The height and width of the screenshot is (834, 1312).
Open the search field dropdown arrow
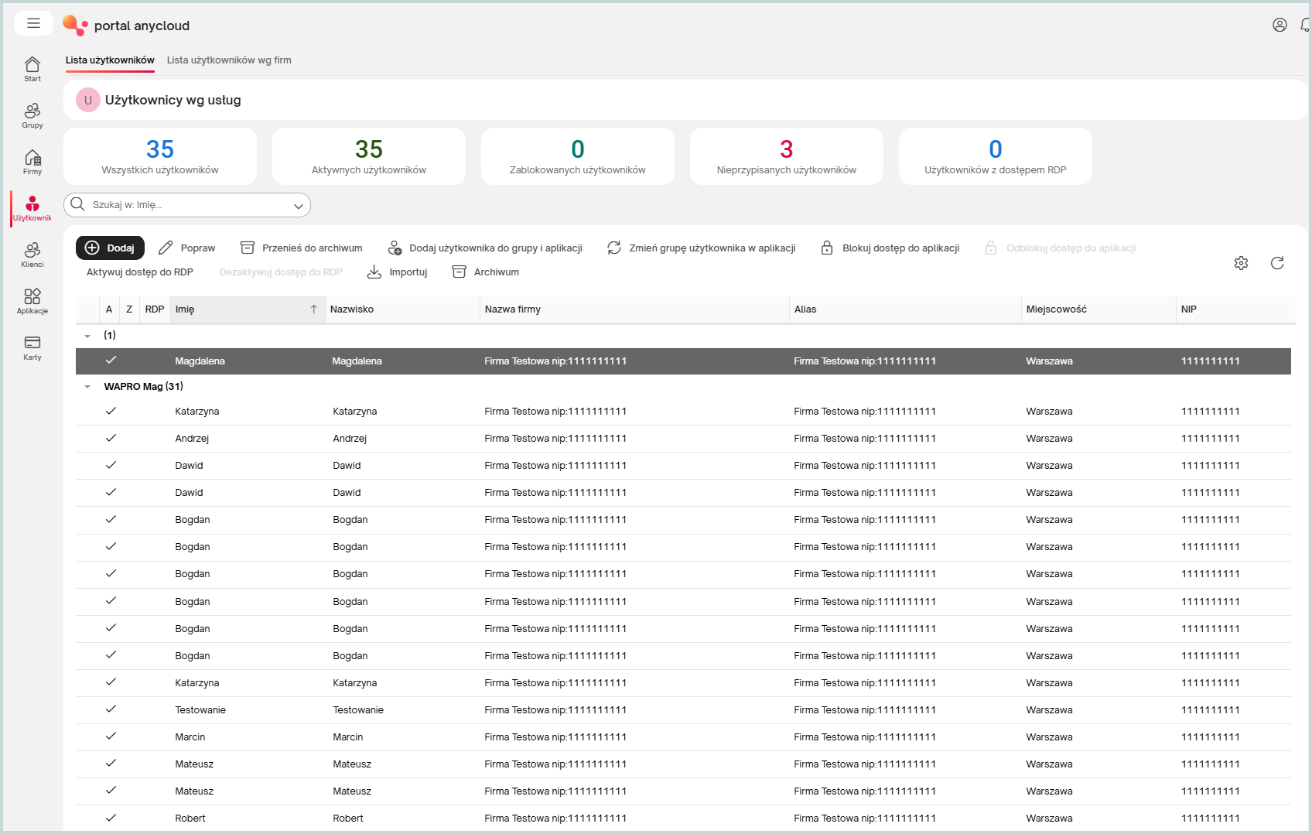[x=298, y=205]
